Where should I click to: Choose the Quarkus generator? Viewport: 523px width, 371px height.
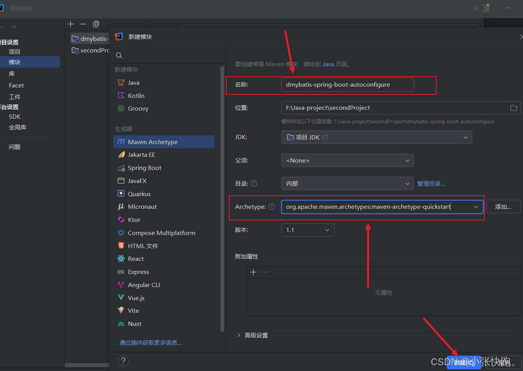164,194
